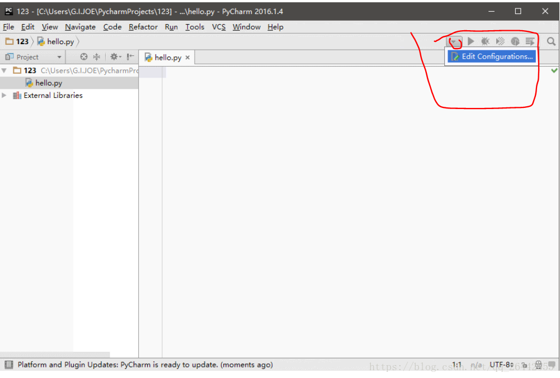Close the hello.py editor tab
The image size is (560, 378).
pos(187,58)
